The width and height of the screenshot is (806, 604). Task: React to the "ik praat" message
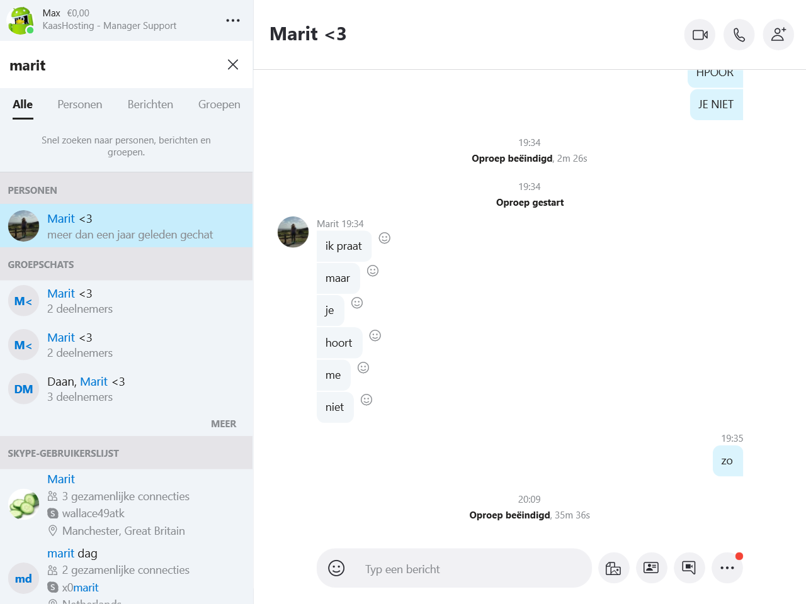384,238
